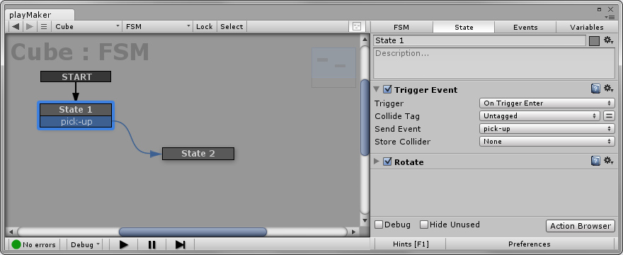This screenshot has height=255, width=623.
Task: Enable or disable Trigger Event action
Action: pyautogui.click(x=387, y=89)
